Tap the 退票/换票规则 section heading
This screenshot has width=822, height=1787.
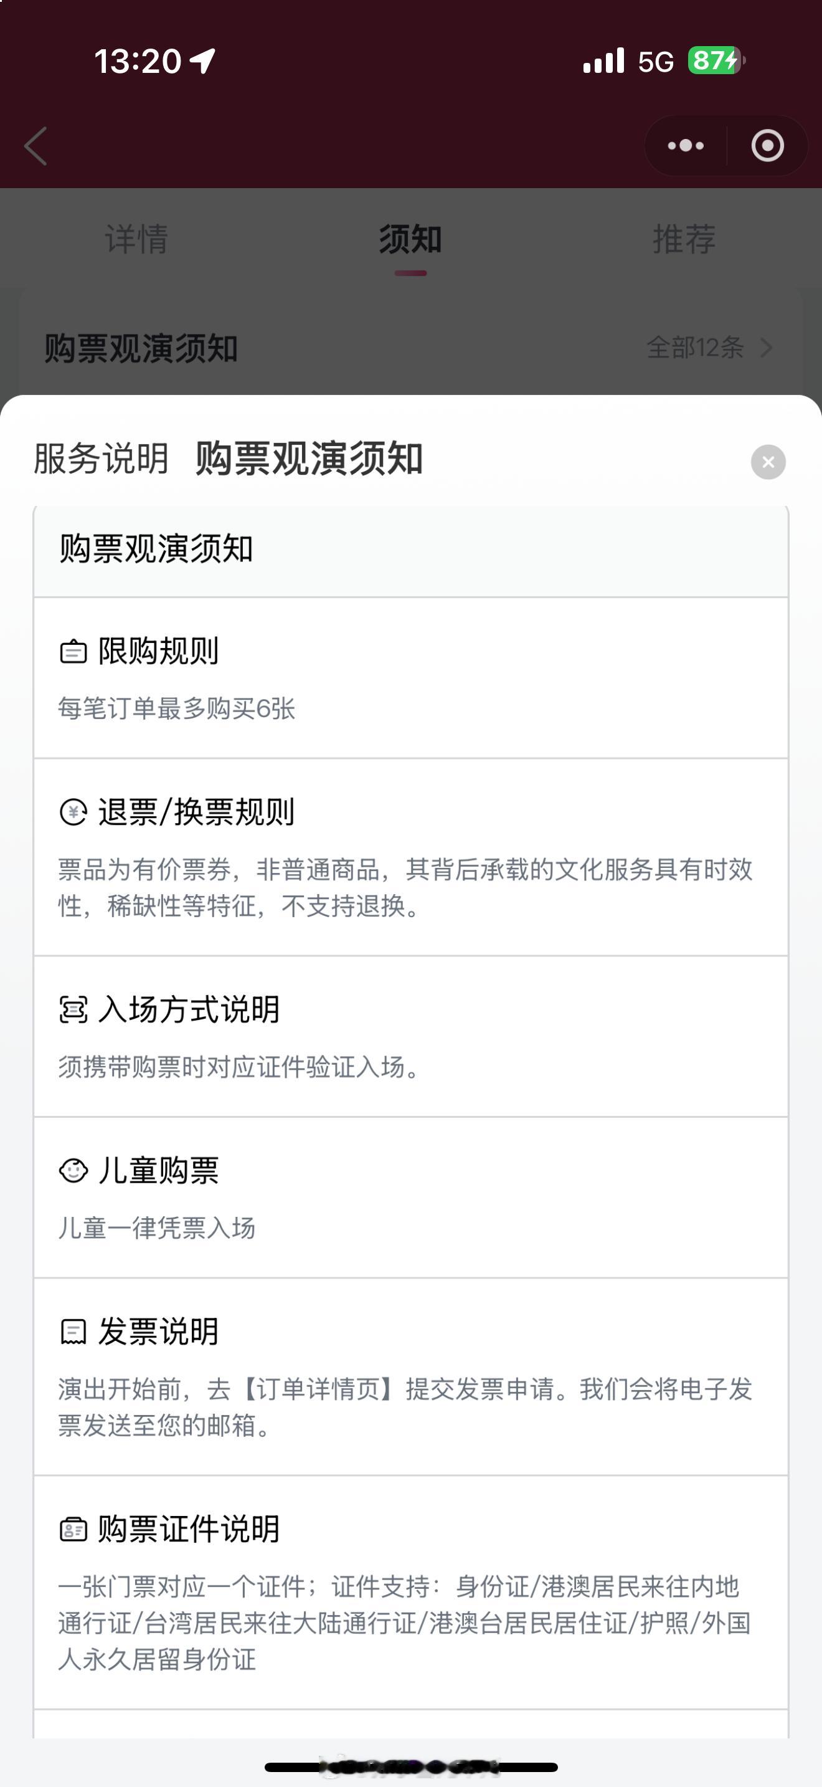[196, 812]
